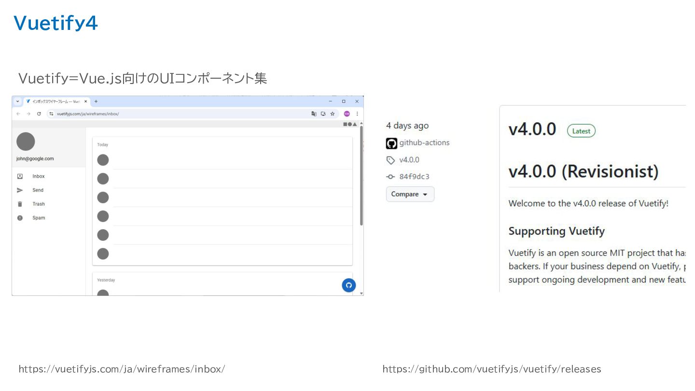Viewport: 695px width, 391px height.
Task: Click the translate page icon
Action: (x=314, y=114)
